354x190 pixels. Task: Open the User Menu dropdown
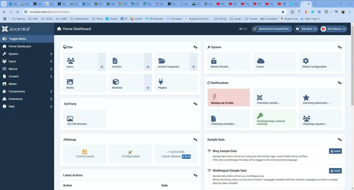[306, 29]
